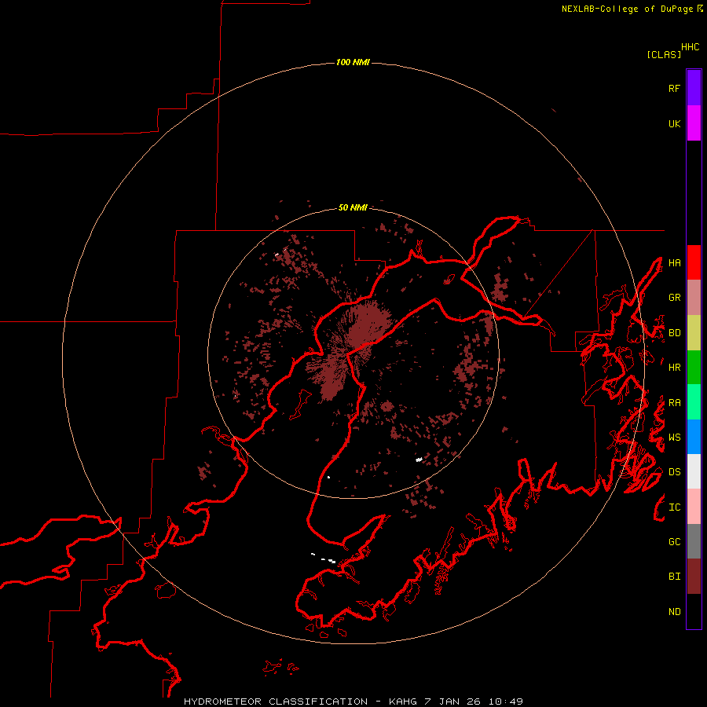Click the '10:49' timestamp text

(506, 702)
